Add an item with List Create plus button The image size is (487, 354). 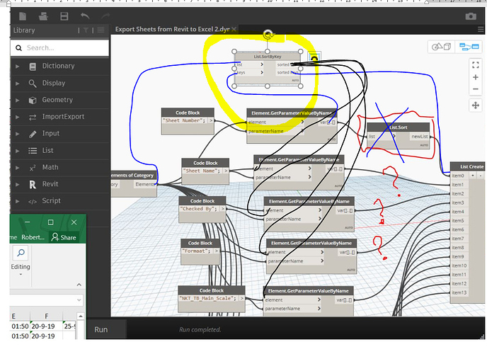pos(473,176)
